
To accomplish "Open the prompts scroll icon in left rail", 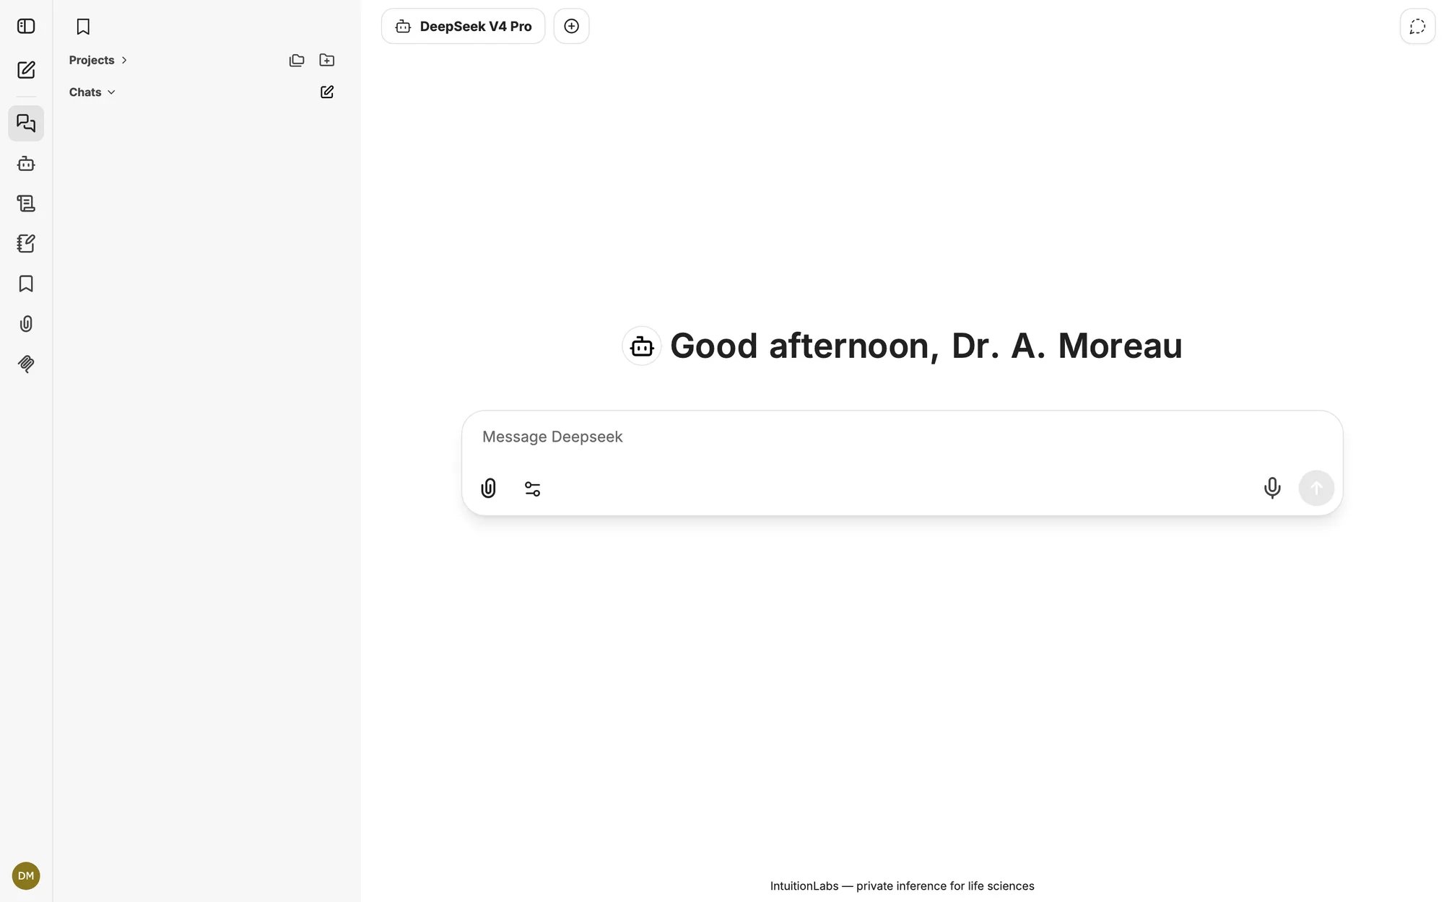I will coord(26,203).
